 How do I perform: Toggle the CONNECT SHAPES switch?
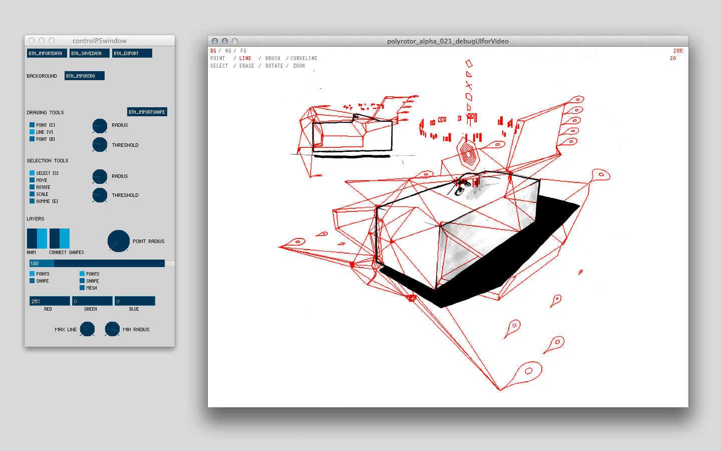[59, 239]
